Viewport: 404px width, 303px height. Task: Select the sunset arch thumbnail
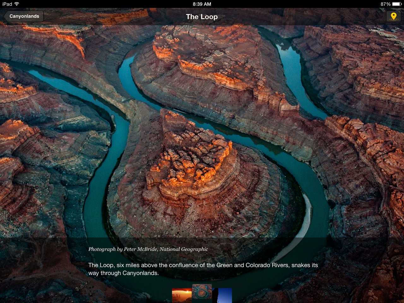coord(182,295)
